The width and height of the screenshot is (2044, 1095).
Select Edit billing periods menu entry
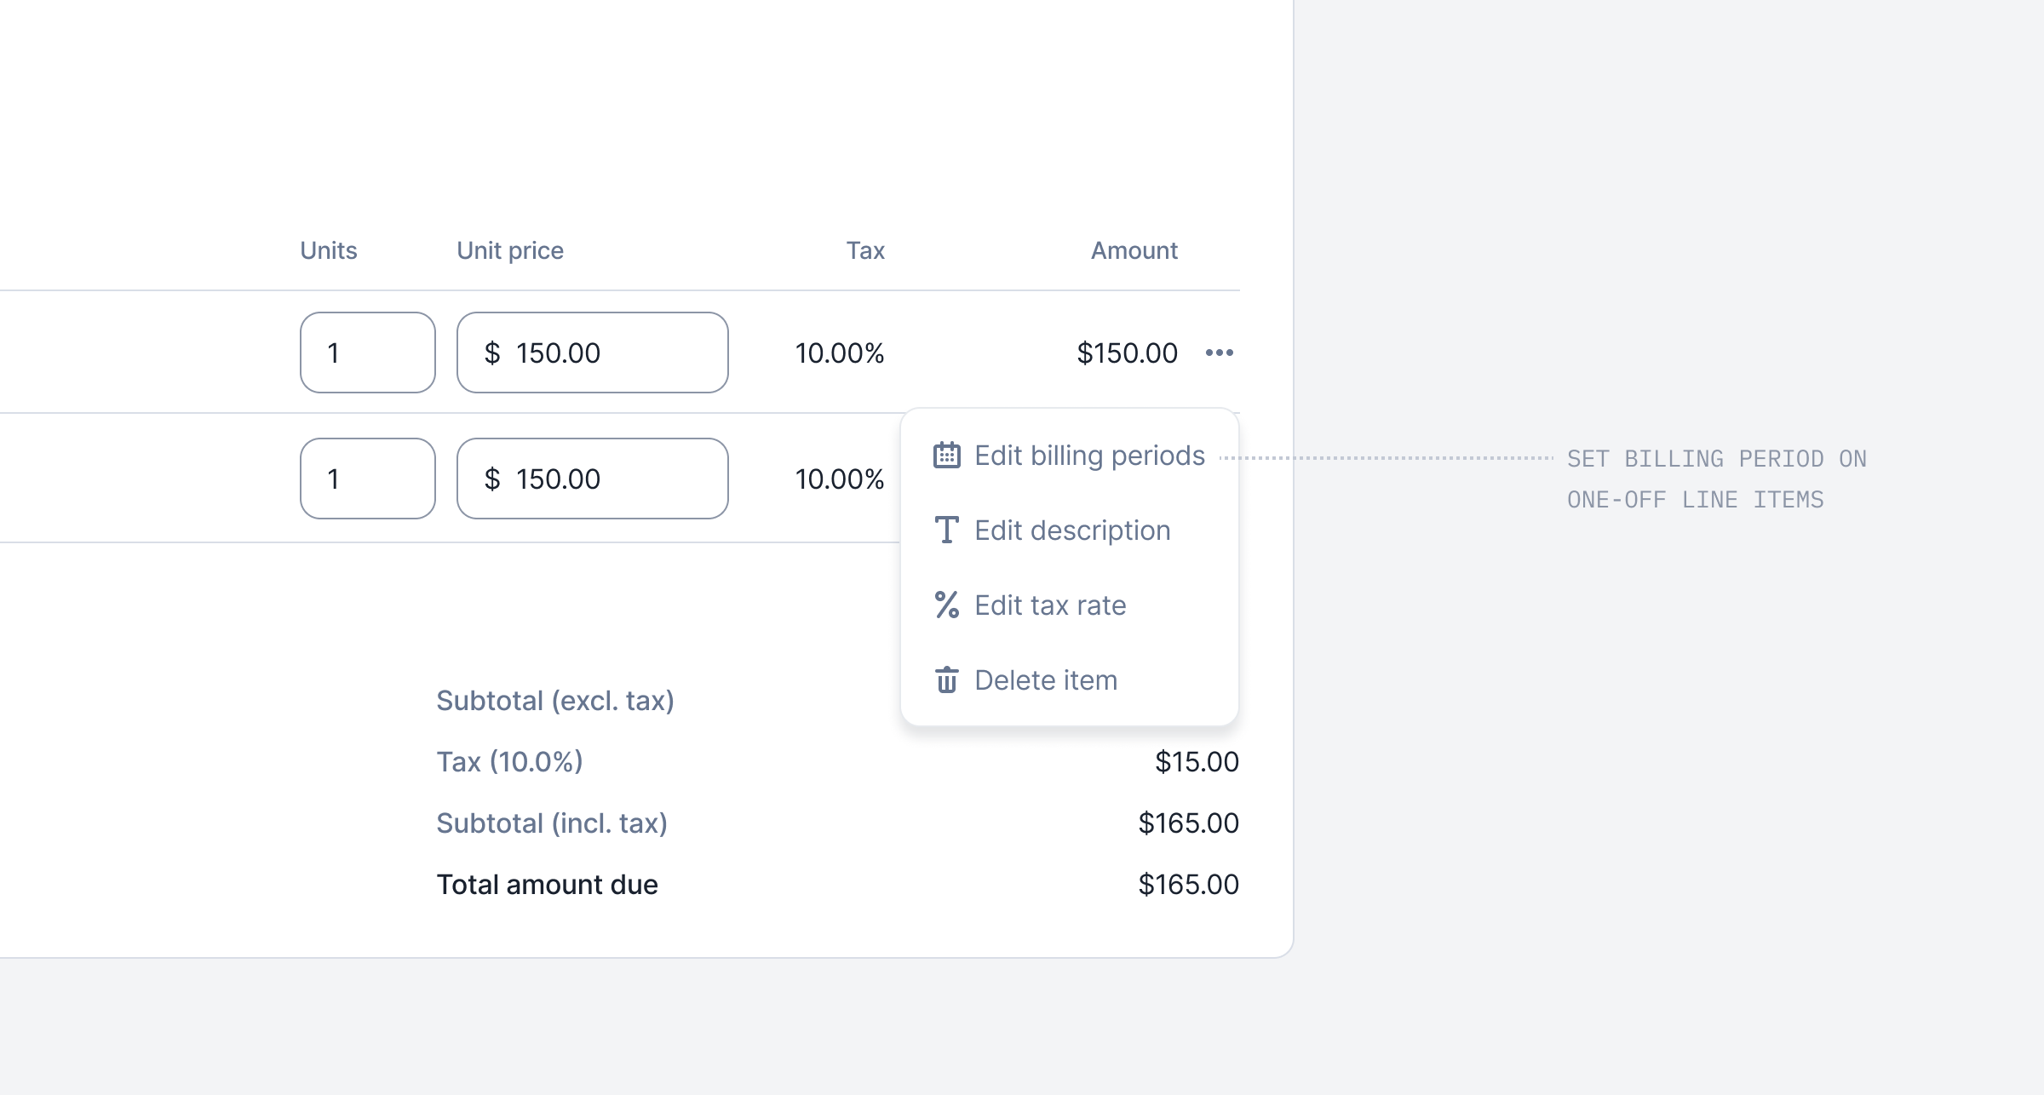coord(1088,456)
